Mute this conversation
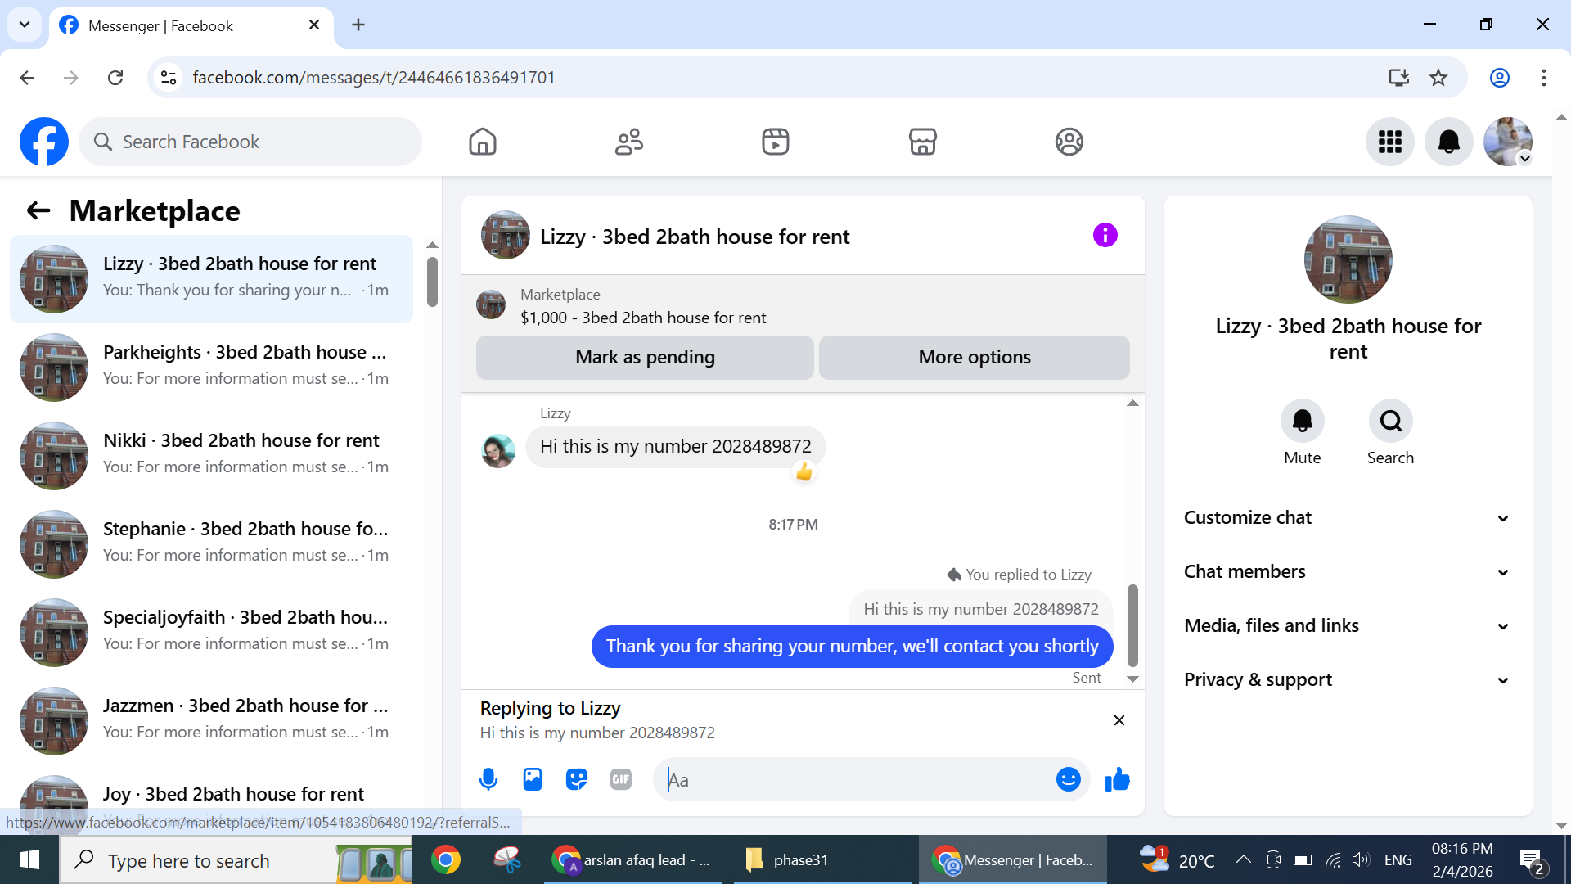The width and height of the screenshot is (1571, 884). pos(1302,422)
